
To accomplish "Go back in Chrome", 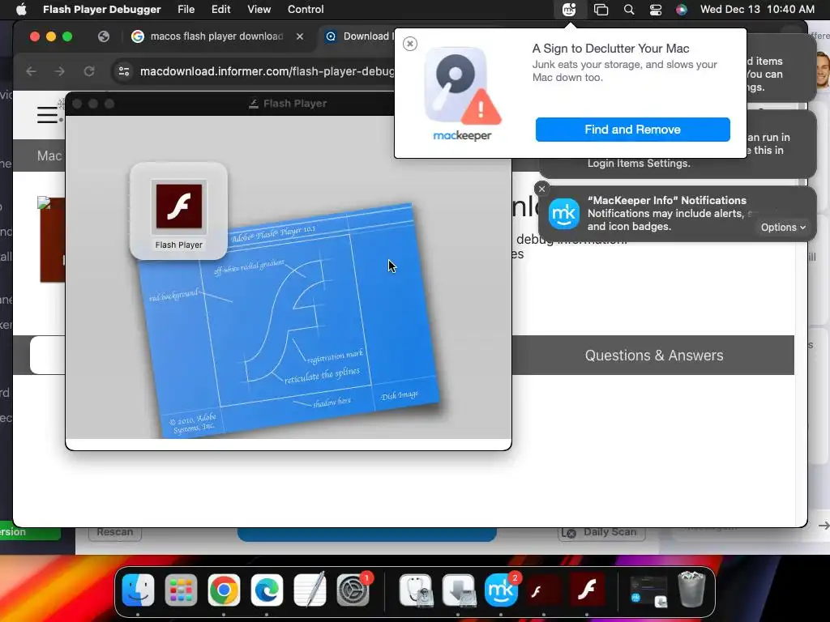I will pyautogui.click(x=32, y=71).
